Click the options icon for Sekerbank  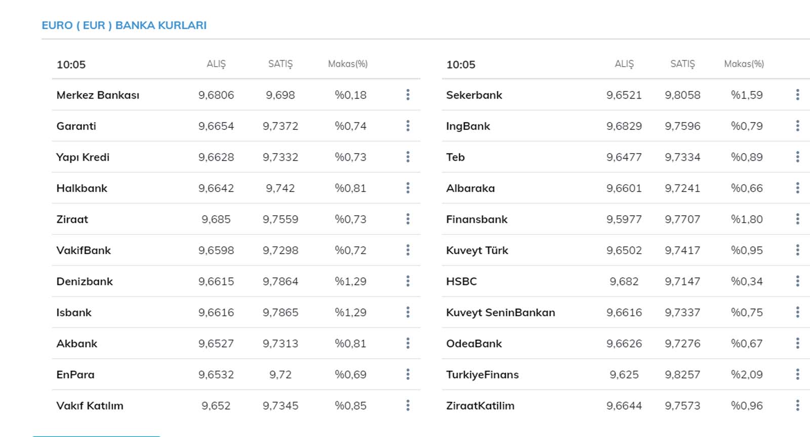[x=797, y=95]
